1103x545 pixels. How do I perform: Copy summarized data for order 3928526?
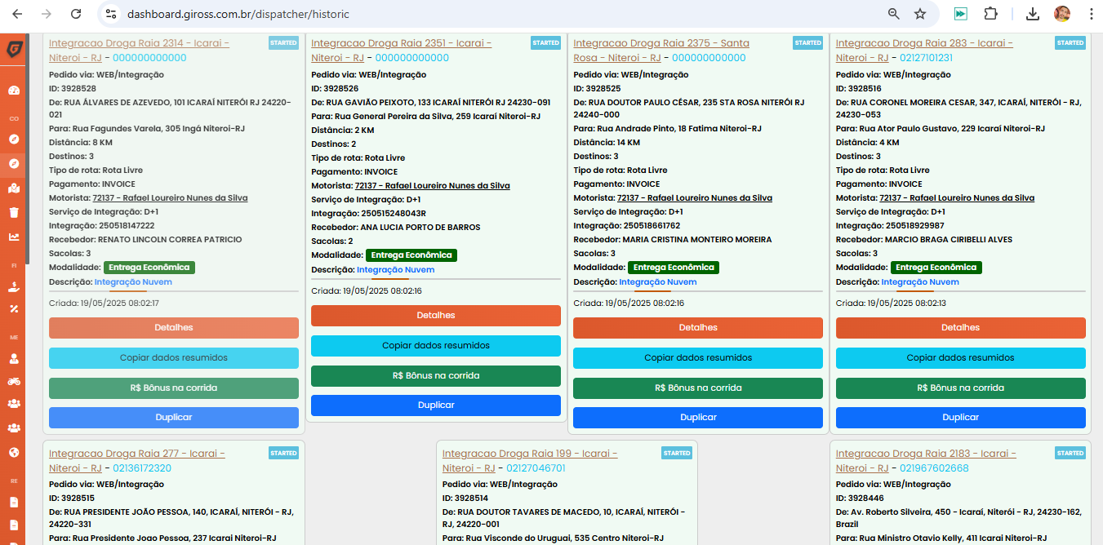point(436,345)
